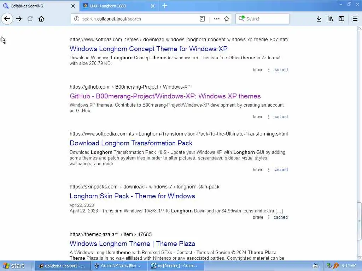The image size is (362, 271).
Task: Open Download Longhorn Transformation Pack result
Action: [x=131, y=143]
